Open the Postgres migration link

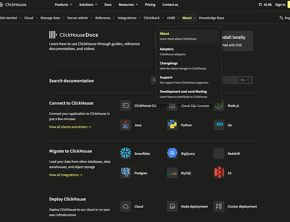tap(141, 173)
